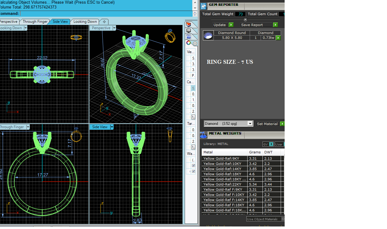Click the green arrow beside Save Report
Viewport: 387px width, 229px height.
click(x=275, y=25)
